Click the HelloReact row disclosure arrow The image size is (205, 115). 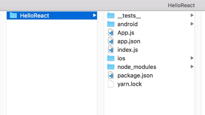(x=94, y=15)
